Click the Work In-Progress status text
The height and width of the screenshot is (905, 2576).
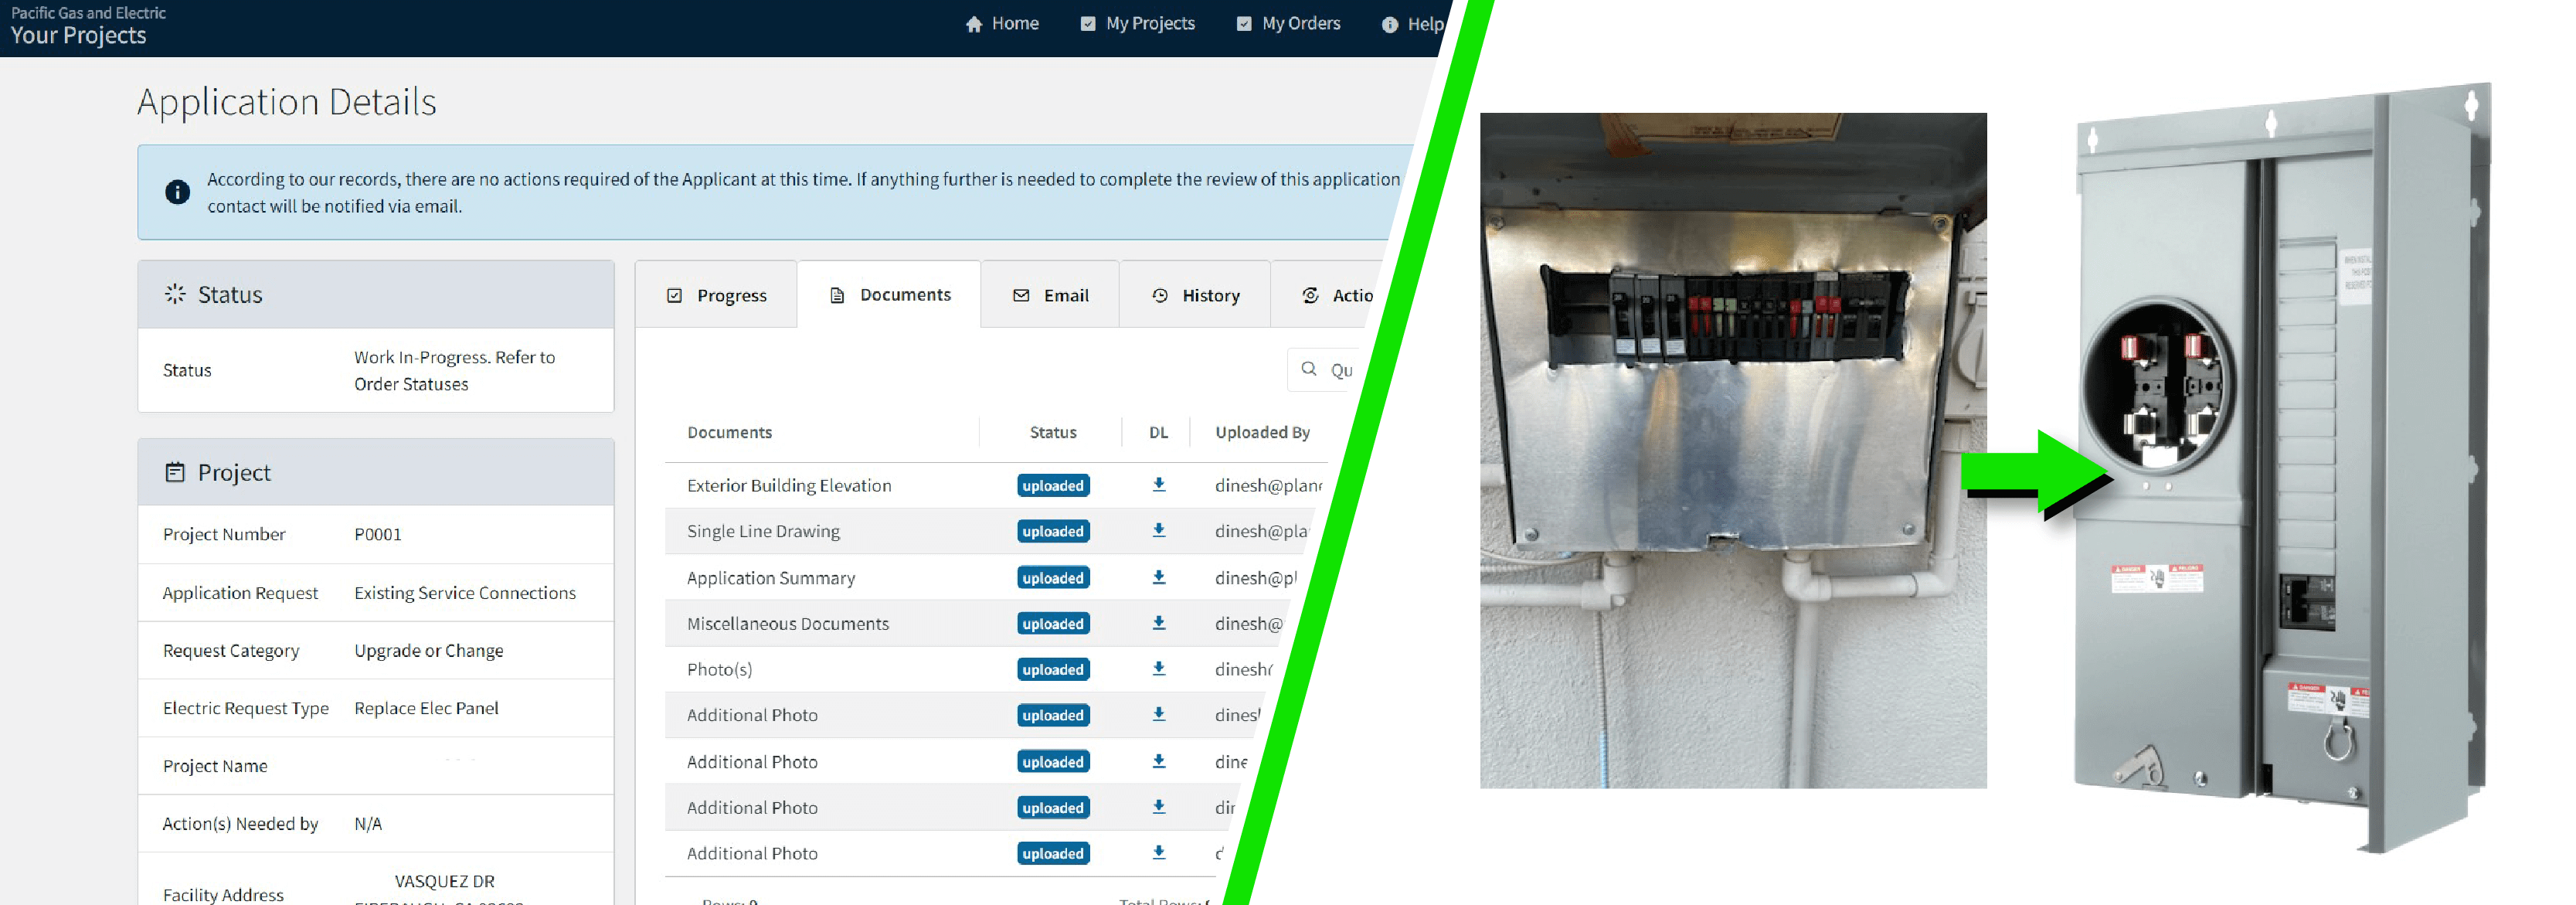(x=455, y=370)
